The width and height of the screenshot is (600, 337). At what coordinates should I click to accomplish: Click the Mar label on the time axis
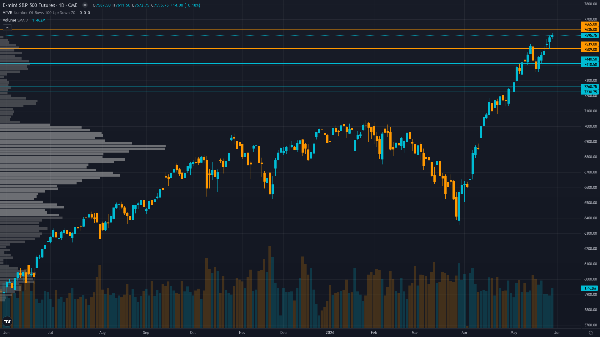[415, 333]
